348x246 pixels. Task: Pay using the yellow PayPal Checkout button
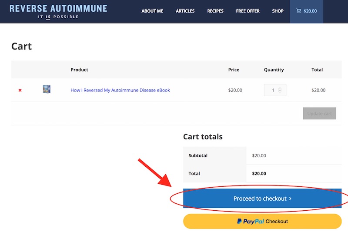(262, 221)
